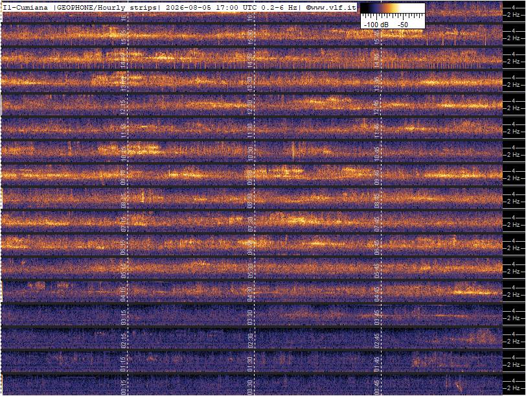Select the 01:15 time marker
This screenshot has height=396, width=526.
point(123,364)
